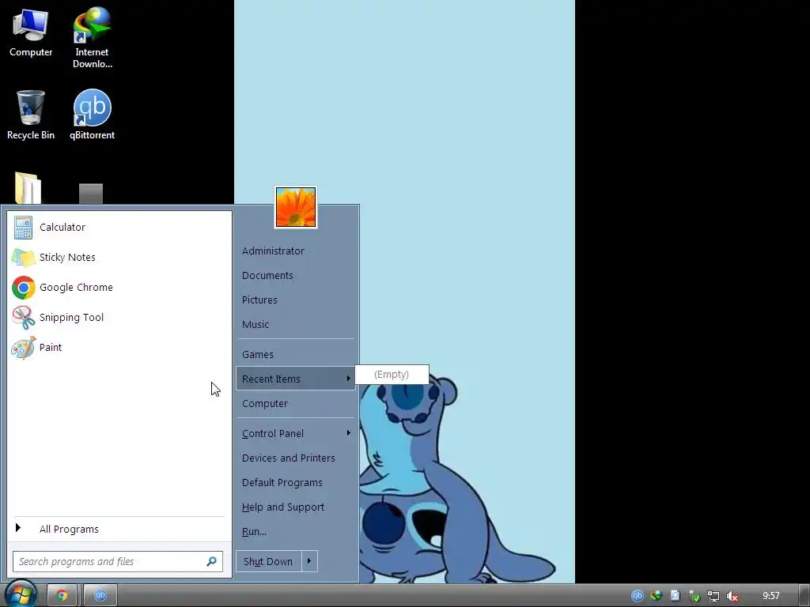Launch Sticky Notes from the Start menu
This screenshot has width=810, height=607.
click(x=119, y=257)
